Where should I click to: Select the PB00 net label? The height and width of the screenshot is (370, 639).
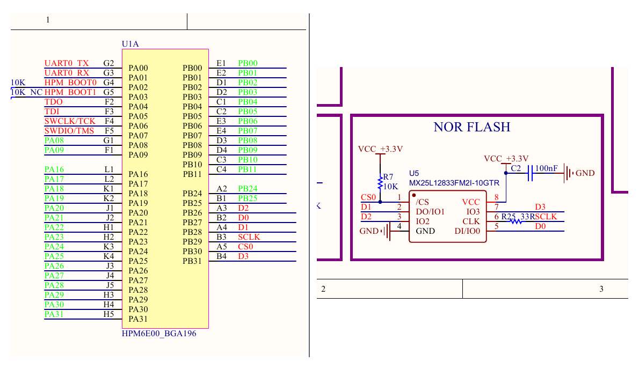click(248, 63)
